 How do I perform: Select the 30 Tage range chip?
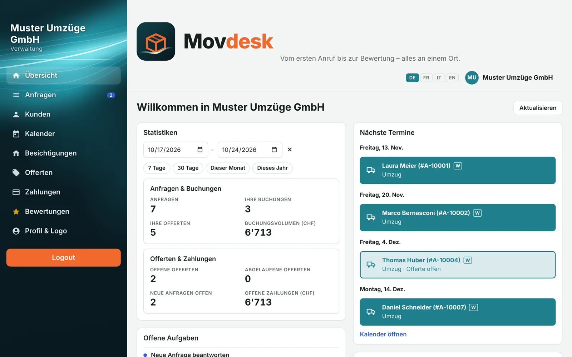pyautogui.click(x=188, y=168)
